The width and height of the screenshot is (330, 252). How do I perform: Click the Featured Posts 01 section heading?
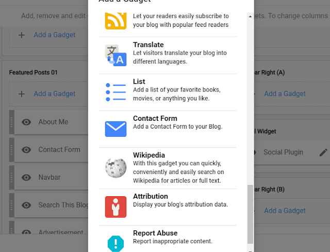point(33,72)
